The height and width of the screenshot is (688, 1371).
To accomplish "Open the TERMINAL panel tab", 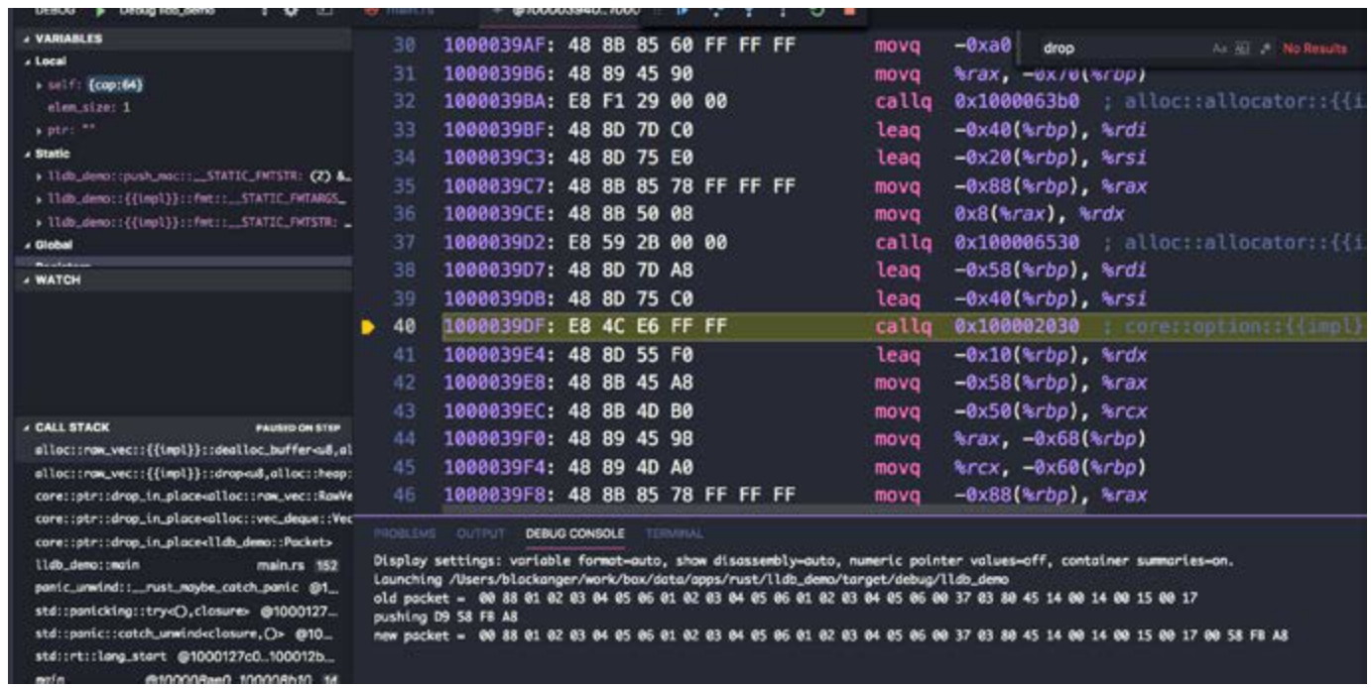I will point(674,533).
